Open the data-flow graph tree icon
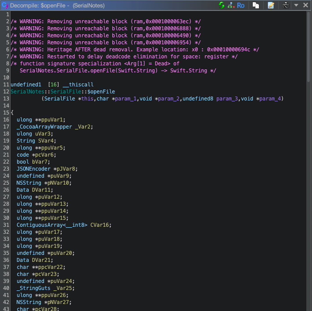The image size is (312, 311). [x=231, y=5]
